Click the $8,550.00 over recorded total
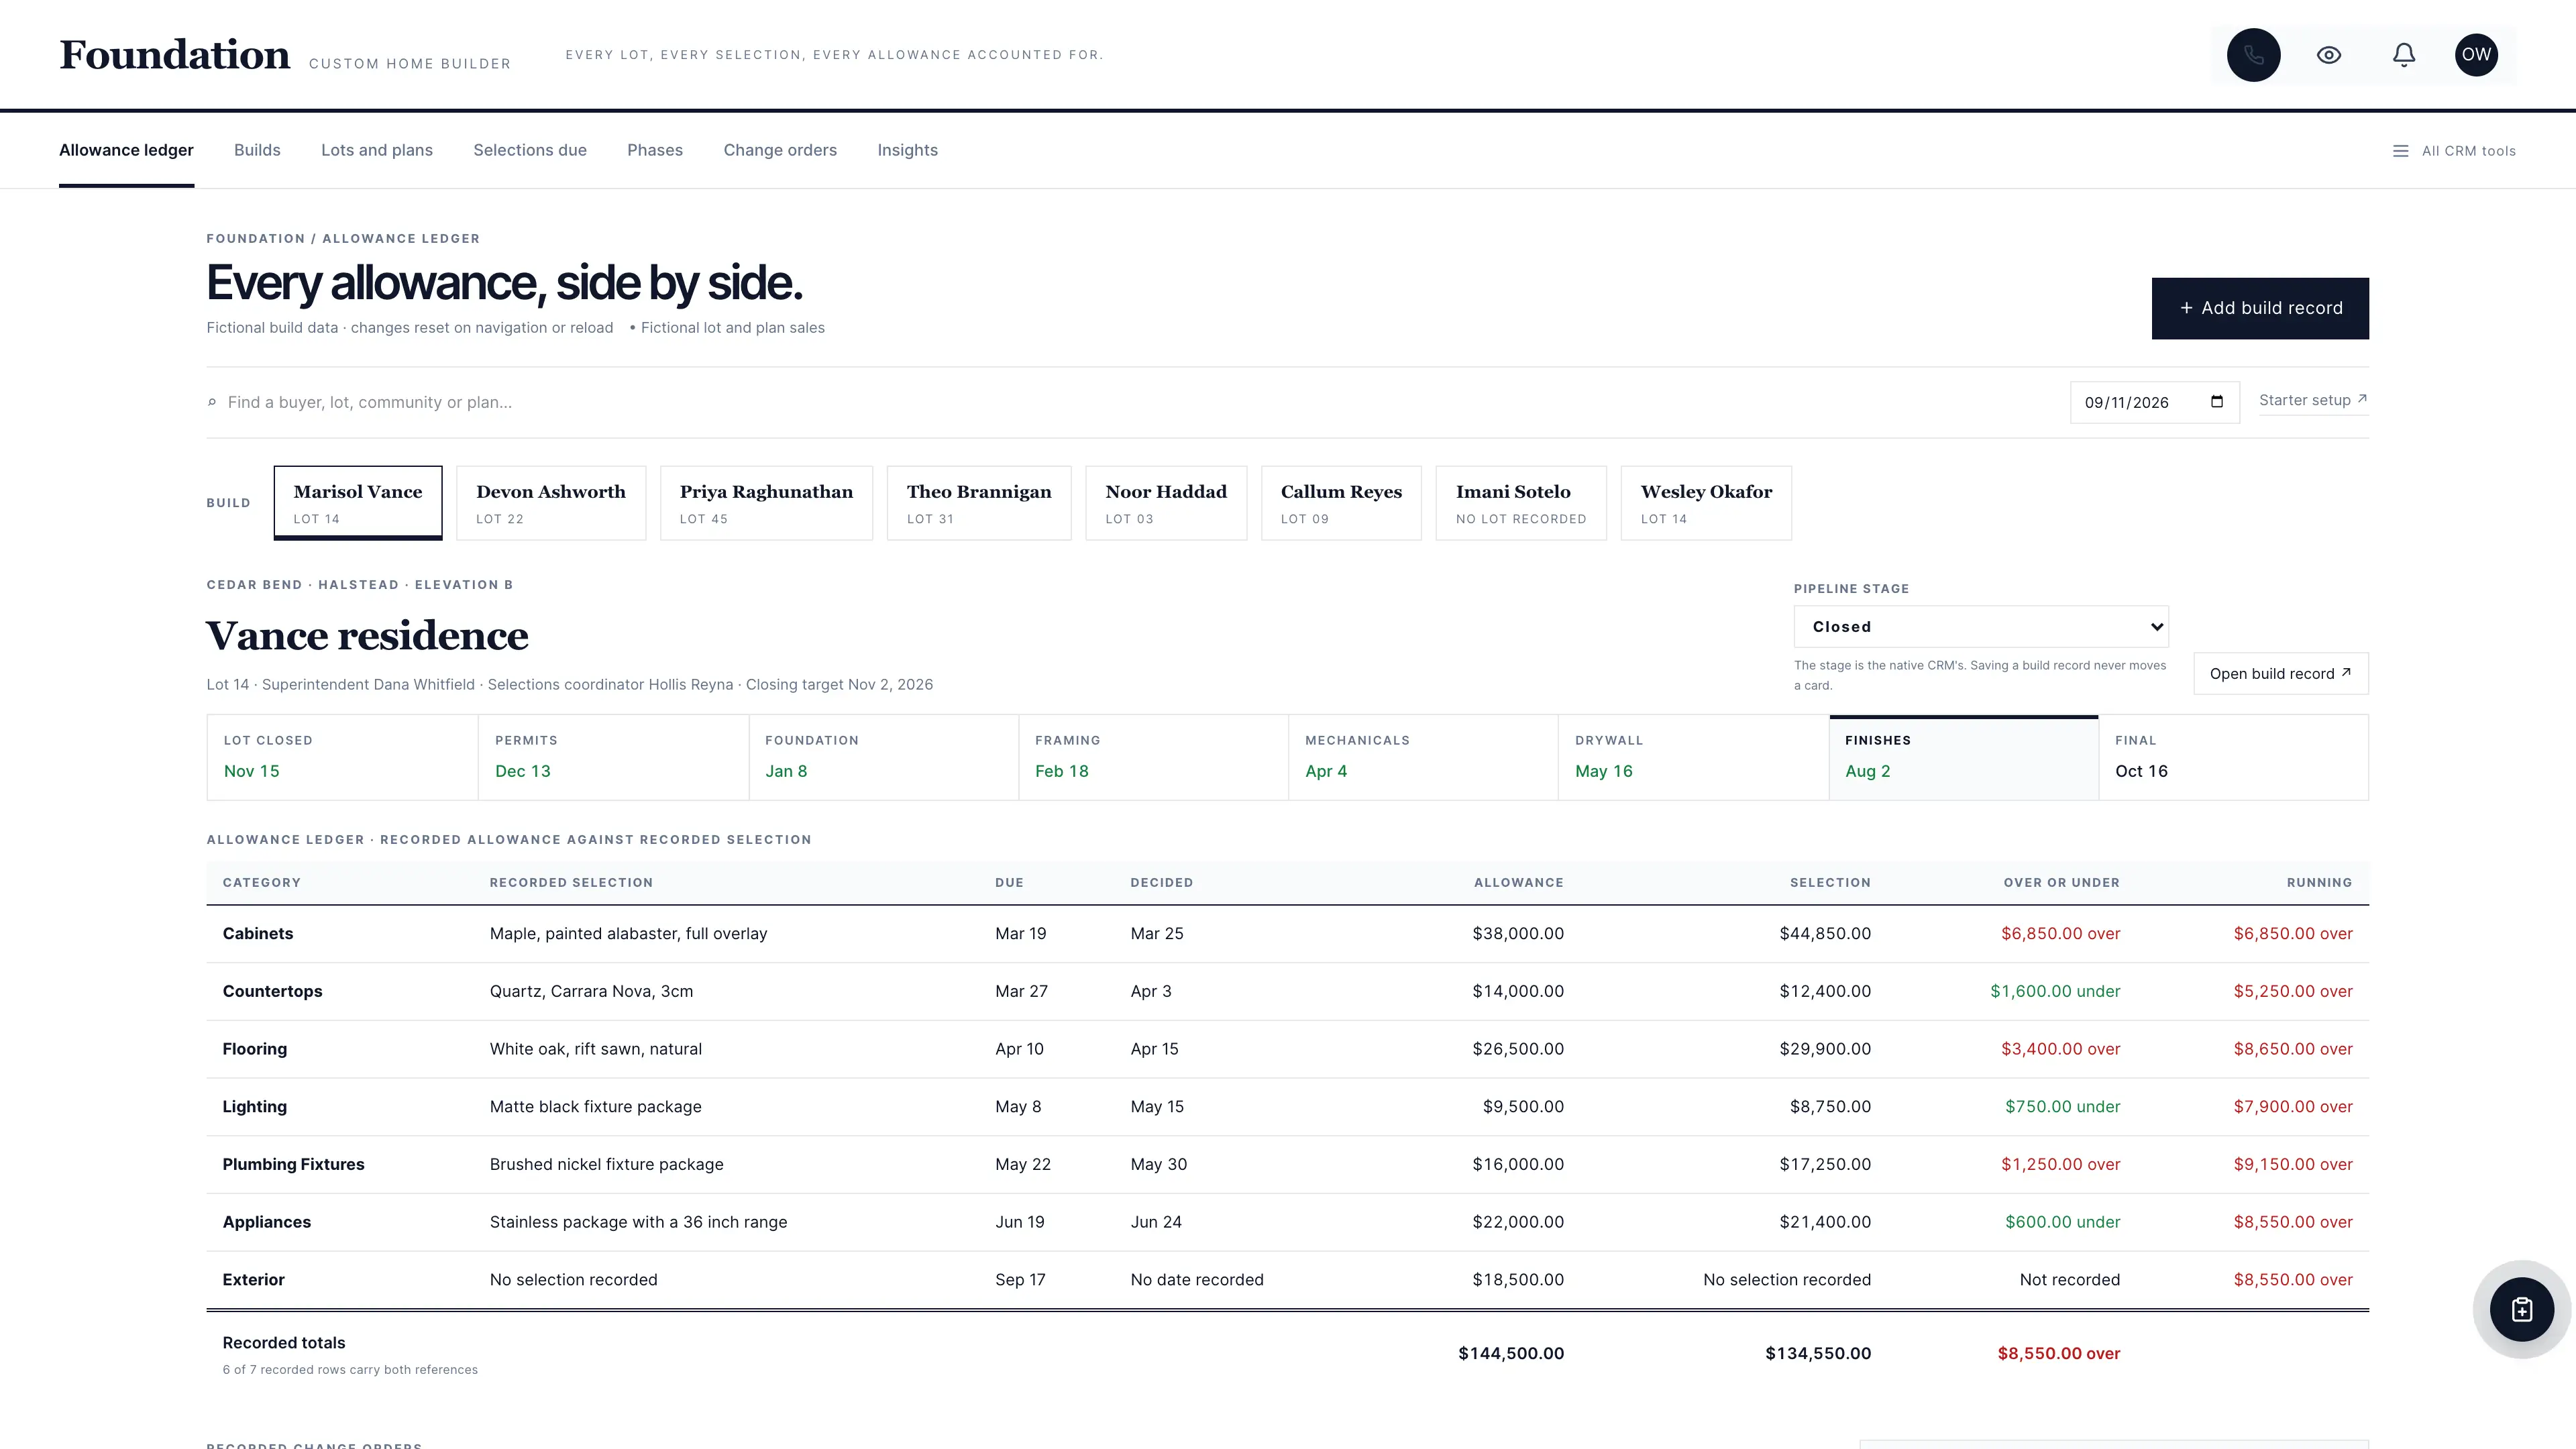The width and height of the screenshot is (2576, 1449). coord(2058,1354)
